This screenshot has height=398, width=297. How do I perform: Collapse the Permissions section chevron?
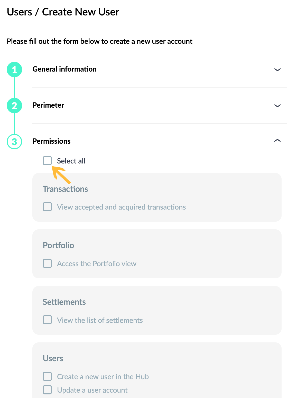pos(277,141)
